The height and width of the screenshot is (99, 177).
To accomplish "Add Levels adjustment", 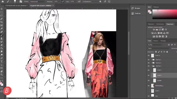I will (157, 30).
